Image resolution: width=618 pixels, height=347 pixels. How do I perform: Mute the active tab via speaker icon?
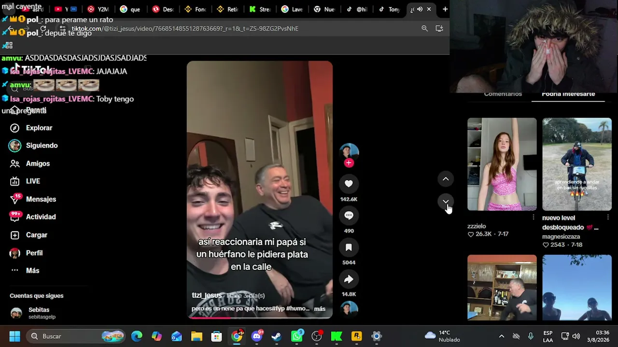tap(420, 9)
